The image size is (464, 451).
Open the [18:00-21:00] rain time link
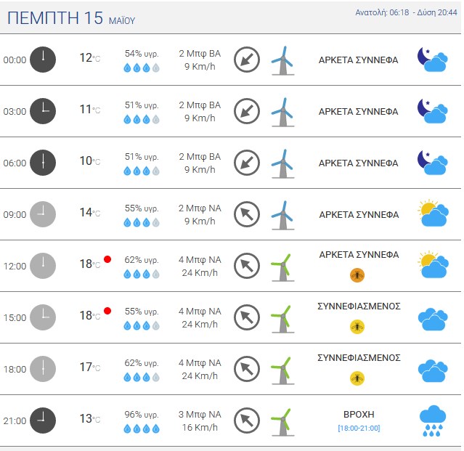[x=359, y=428]
